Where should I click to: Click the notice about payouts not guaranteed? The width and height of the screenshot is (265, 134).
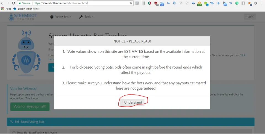[x=136, y=85]
